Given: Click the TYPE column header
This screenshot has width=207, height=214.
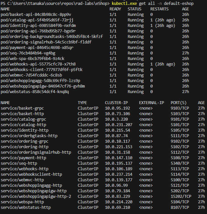Looking at the screenshot, I should point(82,103).
